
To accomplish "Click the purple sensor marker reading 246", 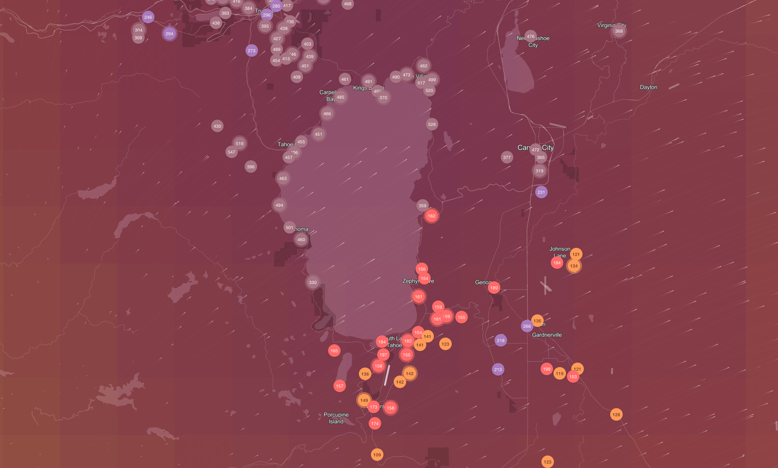I will (x=148, y=17).
